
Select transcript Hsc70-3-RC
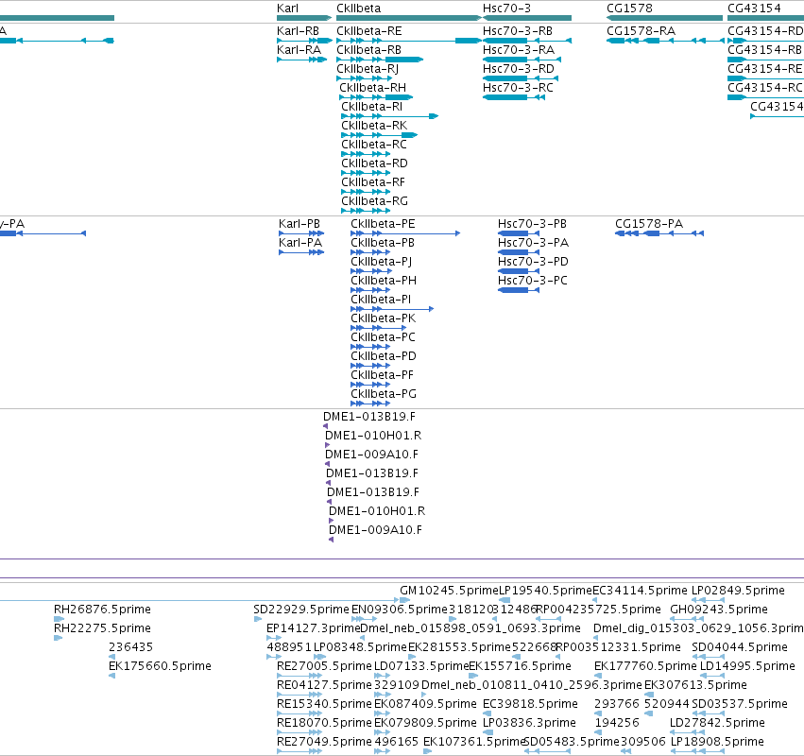point(518,88)
